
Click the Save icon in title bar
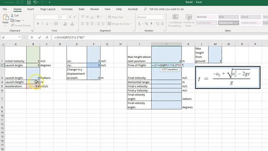coord(29,3)
